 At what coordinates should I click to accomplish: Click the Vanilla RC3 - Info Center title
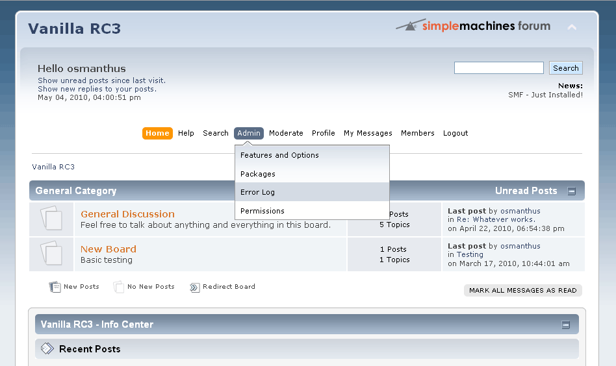(97, 325)
